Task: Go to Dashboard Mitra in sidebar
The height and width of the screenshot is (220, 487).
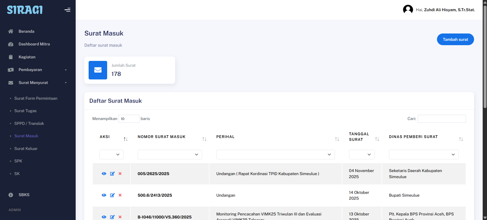Action: click(x=34, y=44)
